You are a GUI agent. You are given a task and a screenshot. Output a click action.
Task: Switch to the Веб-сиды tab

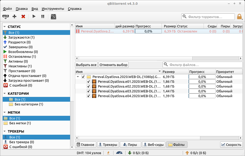154,145
